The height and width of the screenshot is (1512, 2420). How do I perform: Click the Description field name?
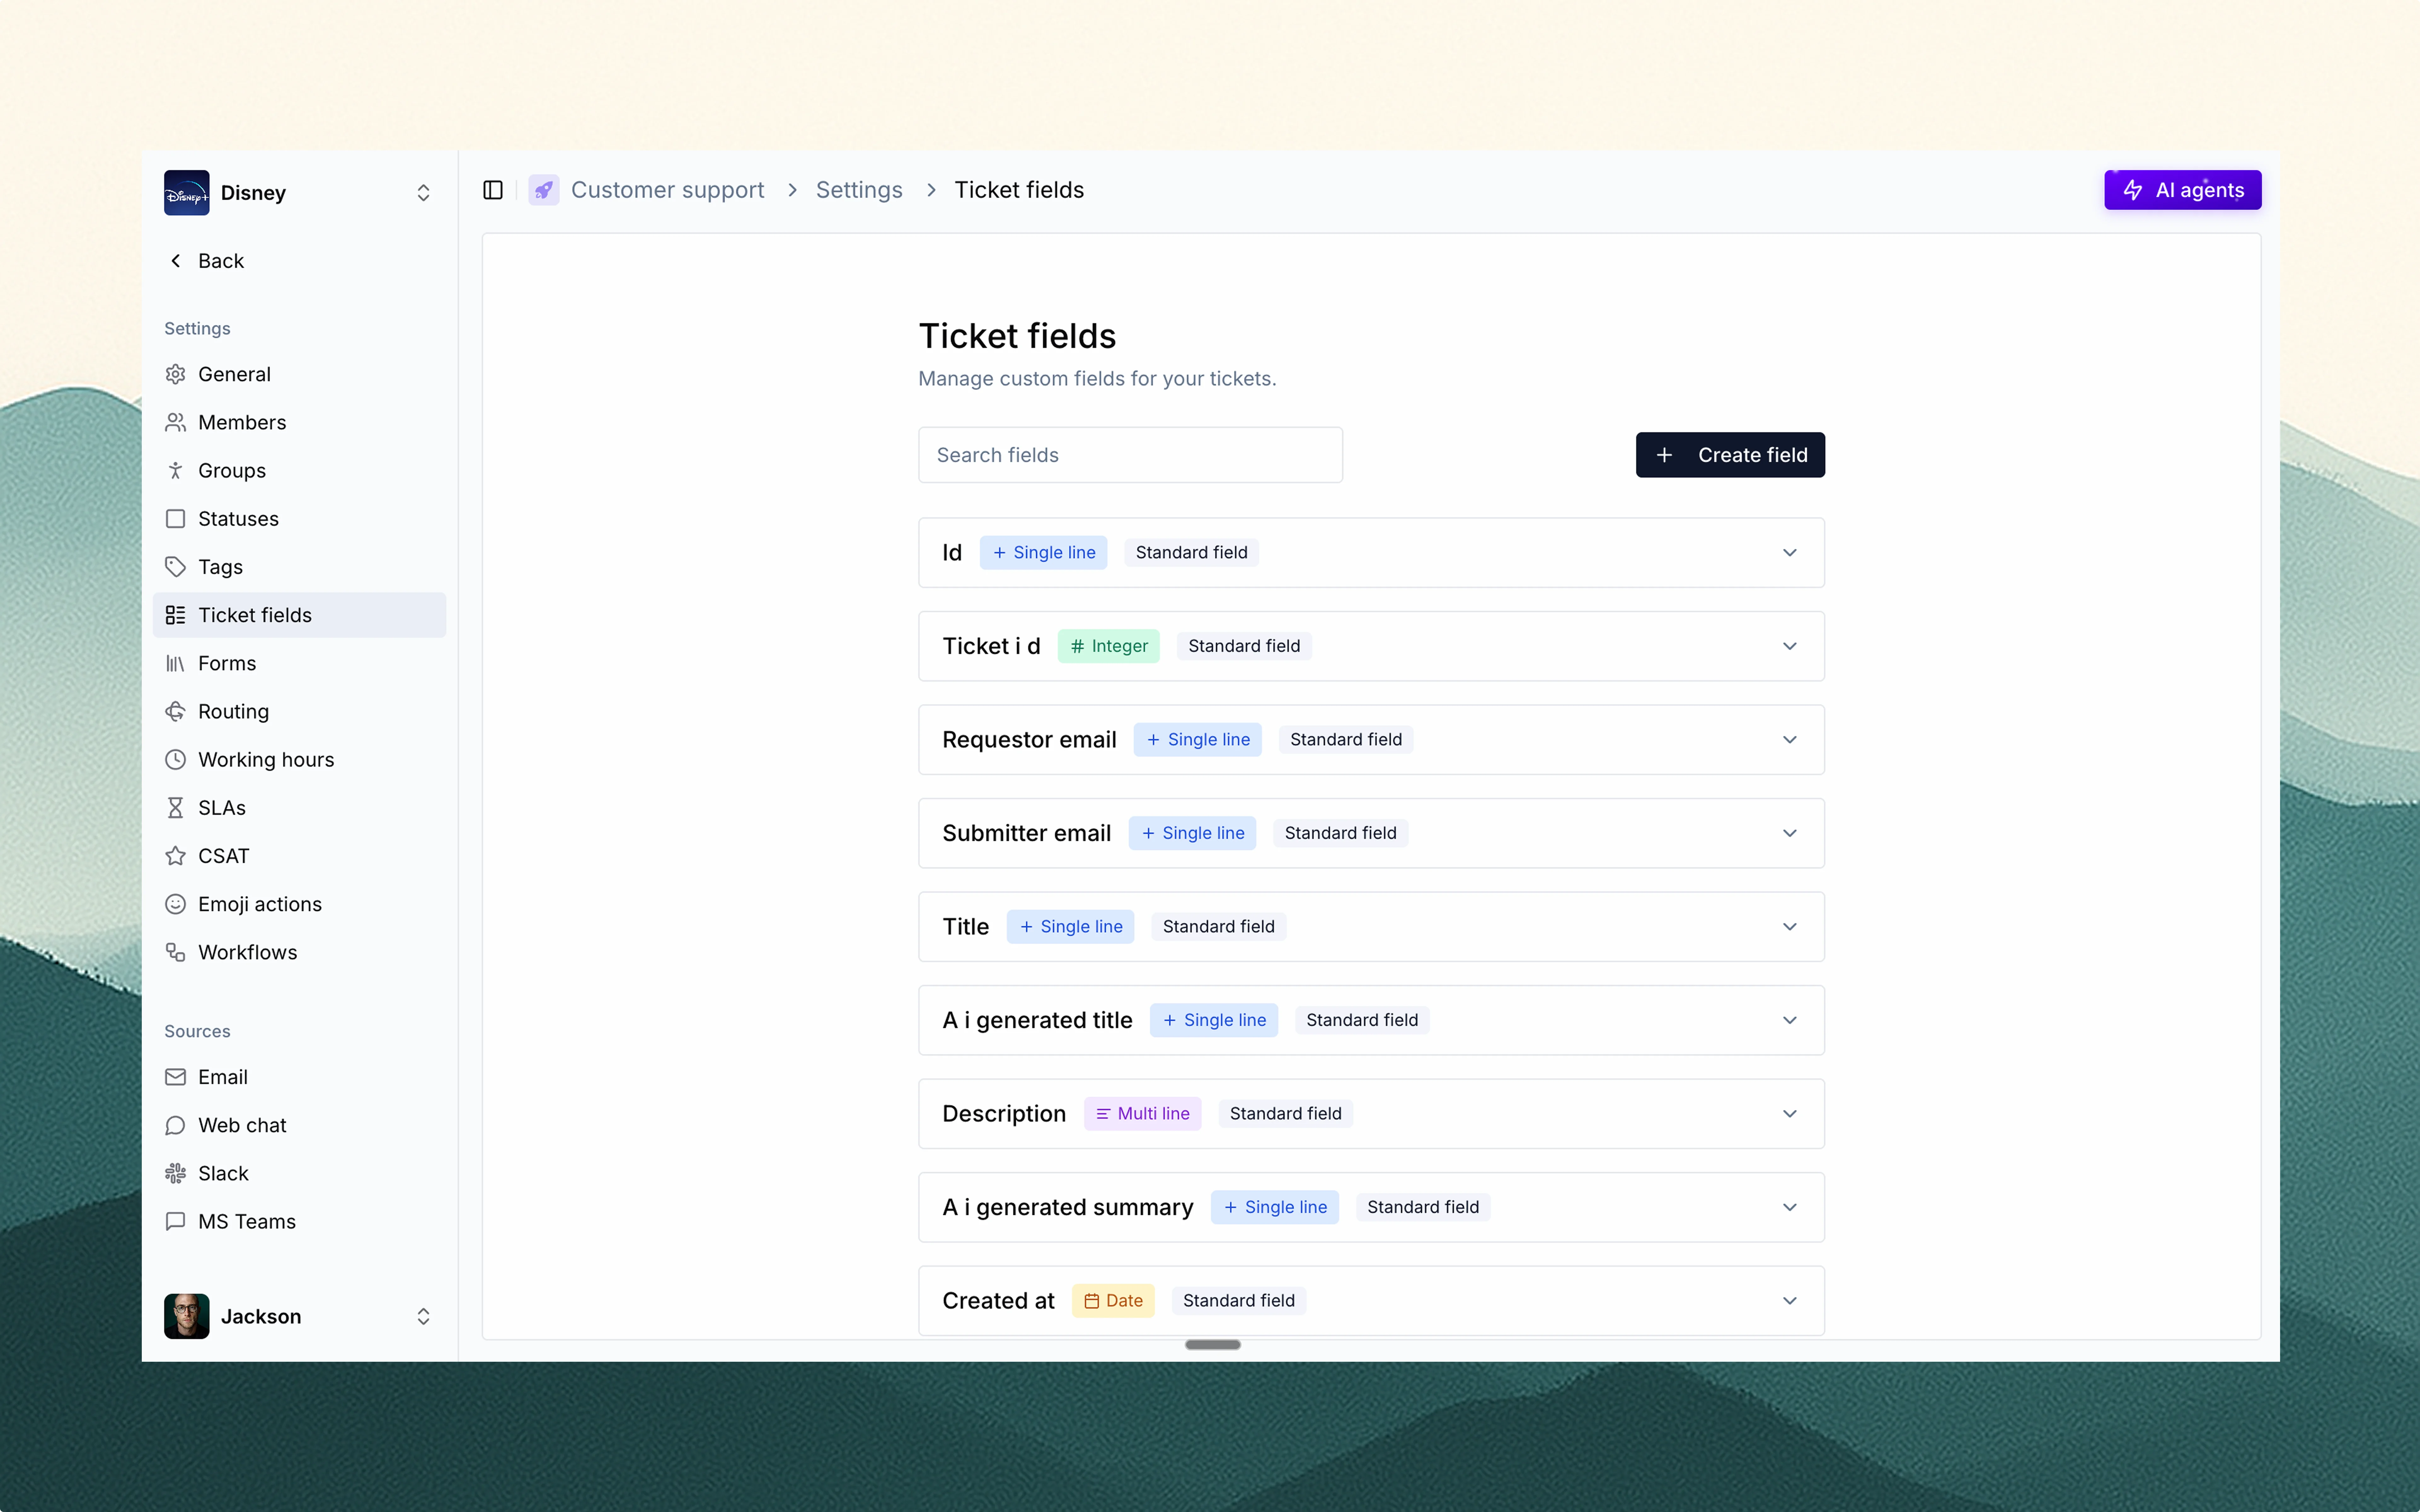coord(1004,1114)
